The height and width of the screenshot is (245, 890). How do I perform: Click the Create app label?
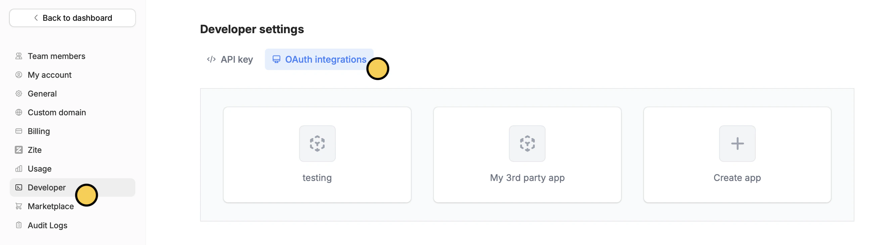pyautogui.click(x=737, y=178)
